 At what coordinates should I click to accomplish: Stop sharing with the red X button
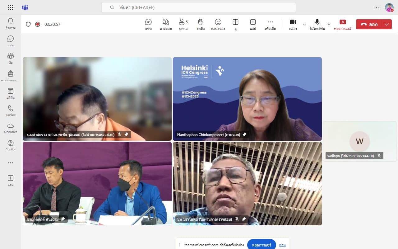[343, 24]
